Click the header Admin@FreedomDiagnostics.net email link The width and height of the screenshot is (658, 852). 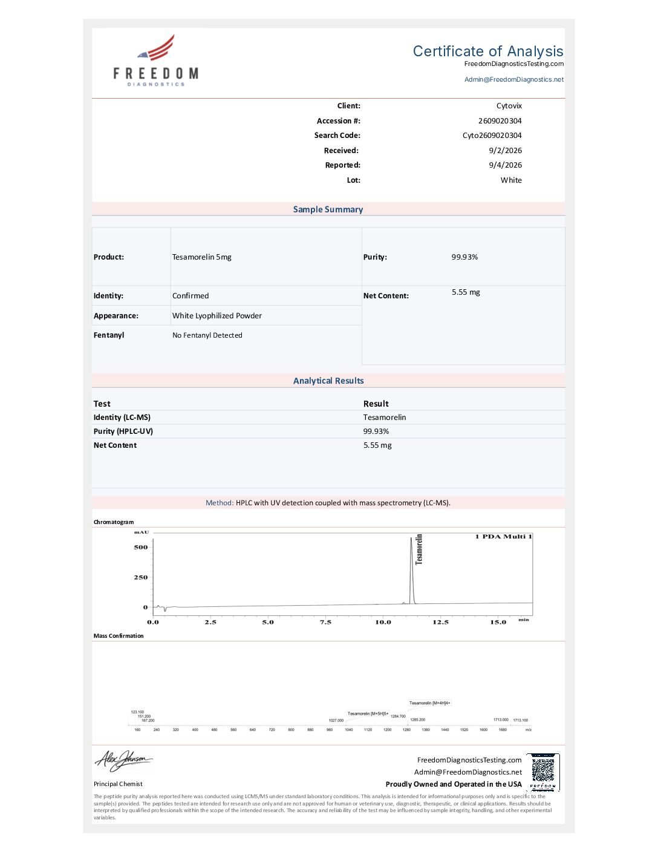coord(514,80)
